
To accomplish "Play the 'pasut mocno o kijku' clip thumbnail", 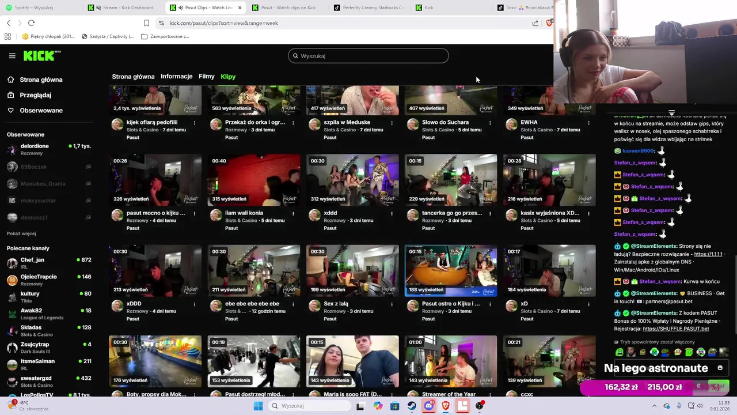I will click(x=155, y=180).
